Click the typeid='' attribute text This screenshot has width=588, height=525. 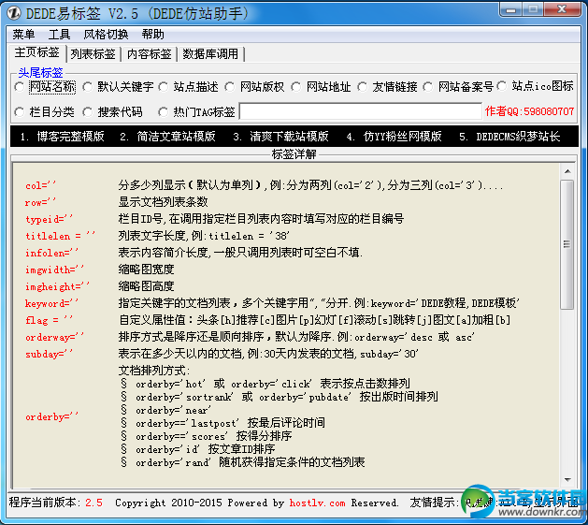tap(49, 219)
